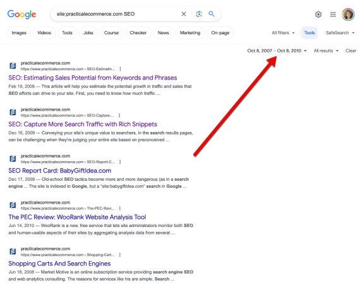This screenshot has width=360, height=287.
Task: Click the SEO-Estimatin breadcrumb URL
Action: click(68, 69)
